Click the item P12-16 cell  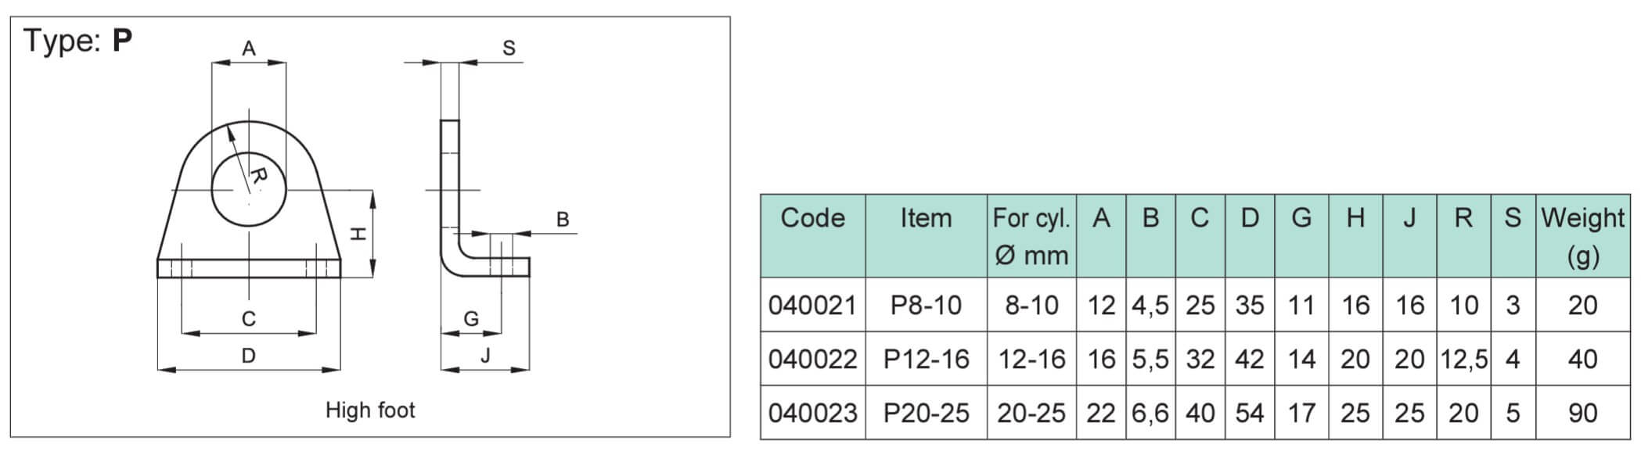point(926,359)
